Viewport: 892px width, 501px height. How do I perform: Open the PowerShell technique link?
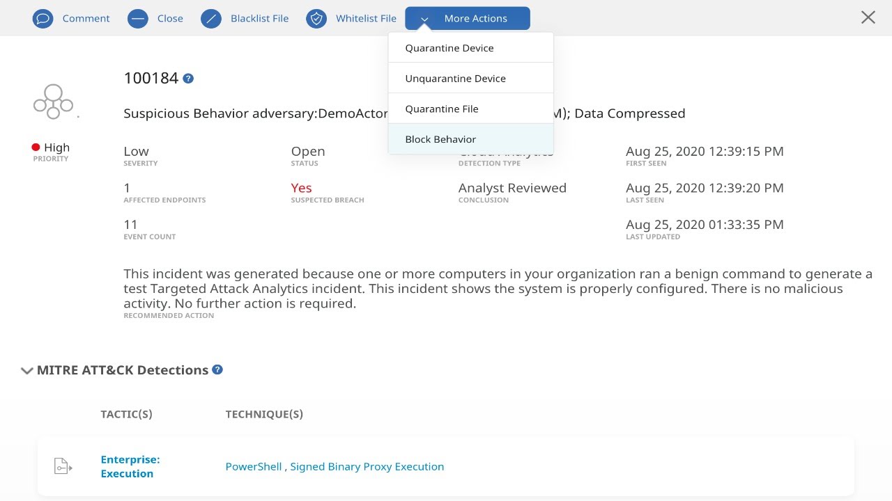(x=254, y=466)
